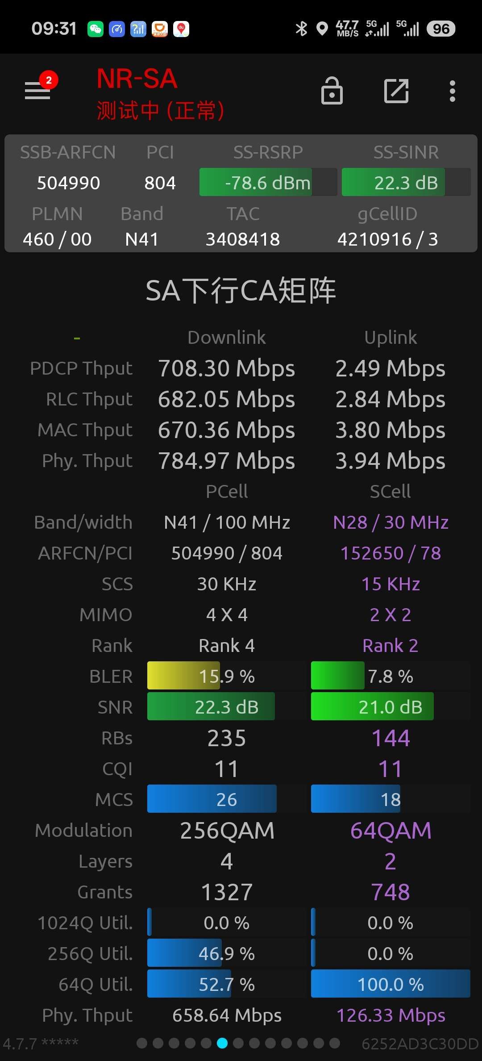Jump to the last page indicator dot
482x1061 pixels.
coord(335,1043)
